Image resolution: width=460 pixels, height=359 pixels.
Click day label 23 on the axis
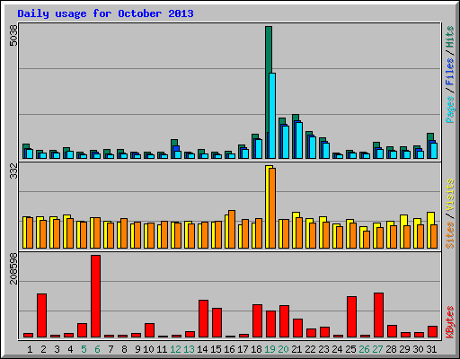pos(323,349)
